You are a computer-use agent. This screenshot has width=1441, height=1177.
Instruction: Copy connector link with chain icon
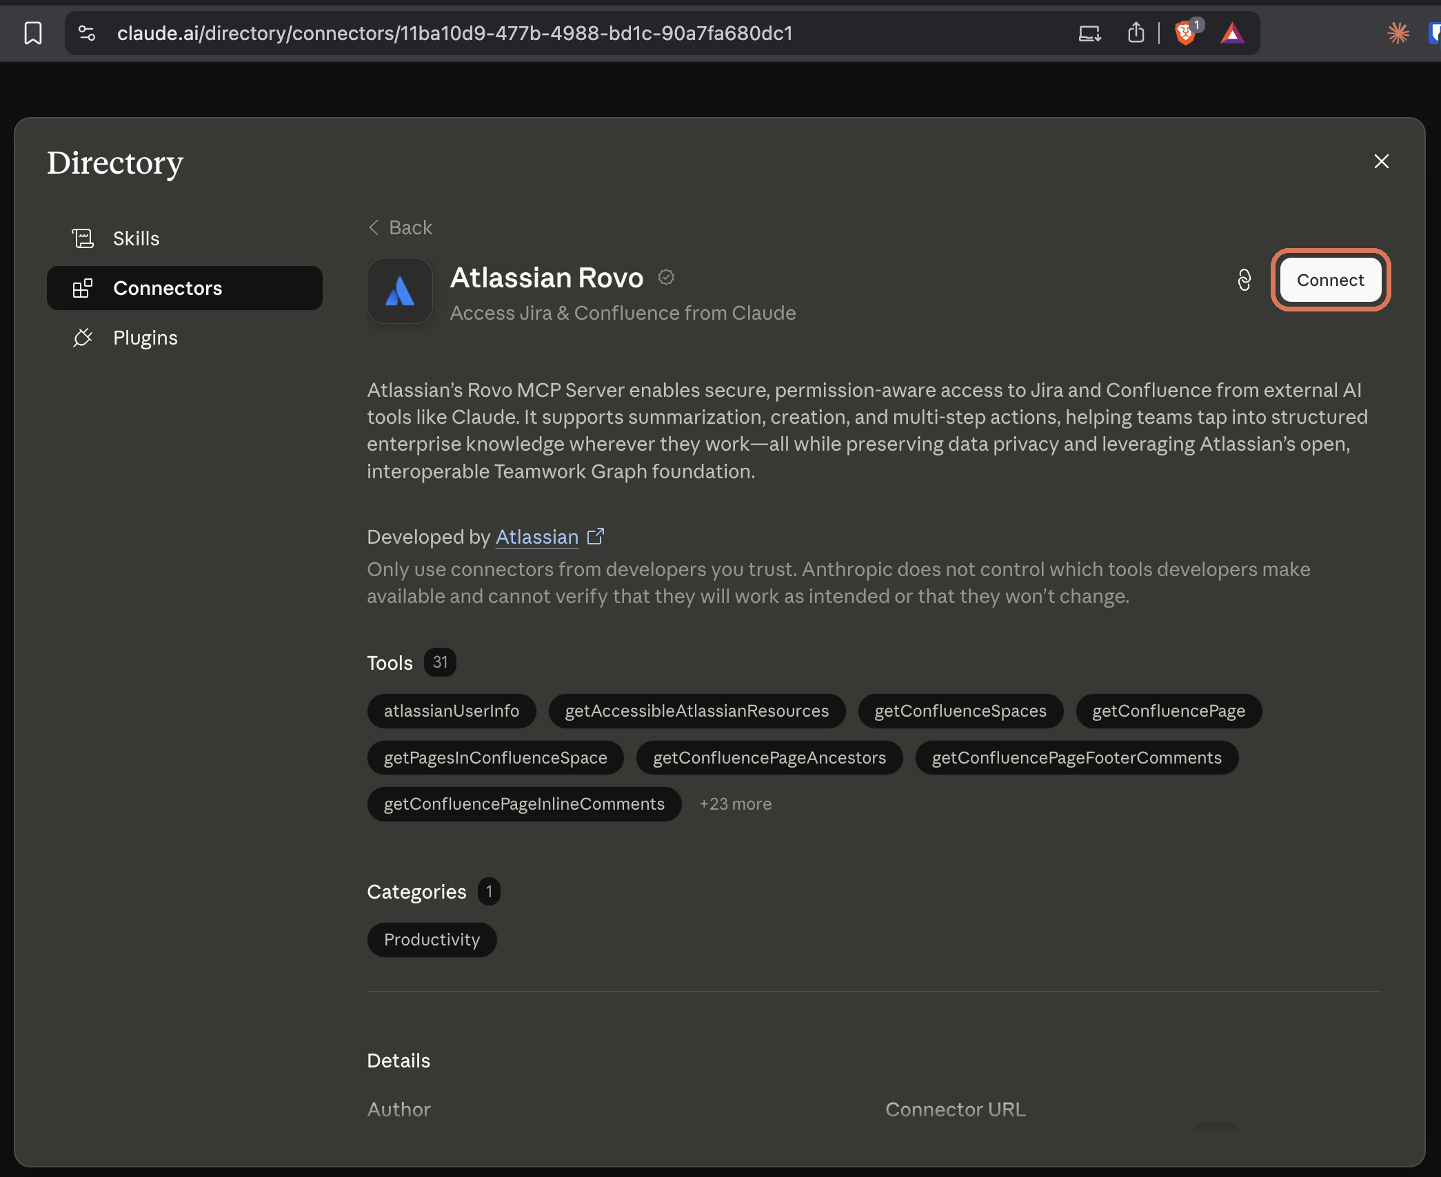tap(1244, 280)
